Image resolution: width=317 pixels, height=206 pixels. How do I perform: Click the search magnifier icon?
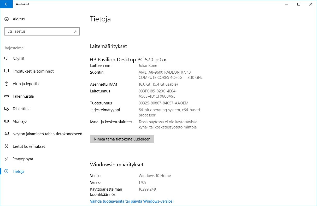[76, 31]
